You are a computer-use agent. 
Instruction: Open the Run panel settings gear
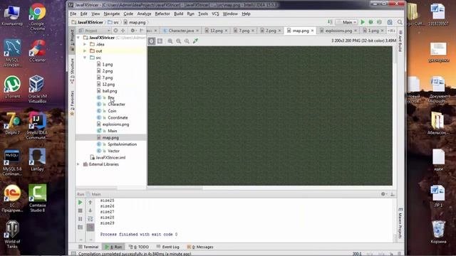click(x=383, y=194)
